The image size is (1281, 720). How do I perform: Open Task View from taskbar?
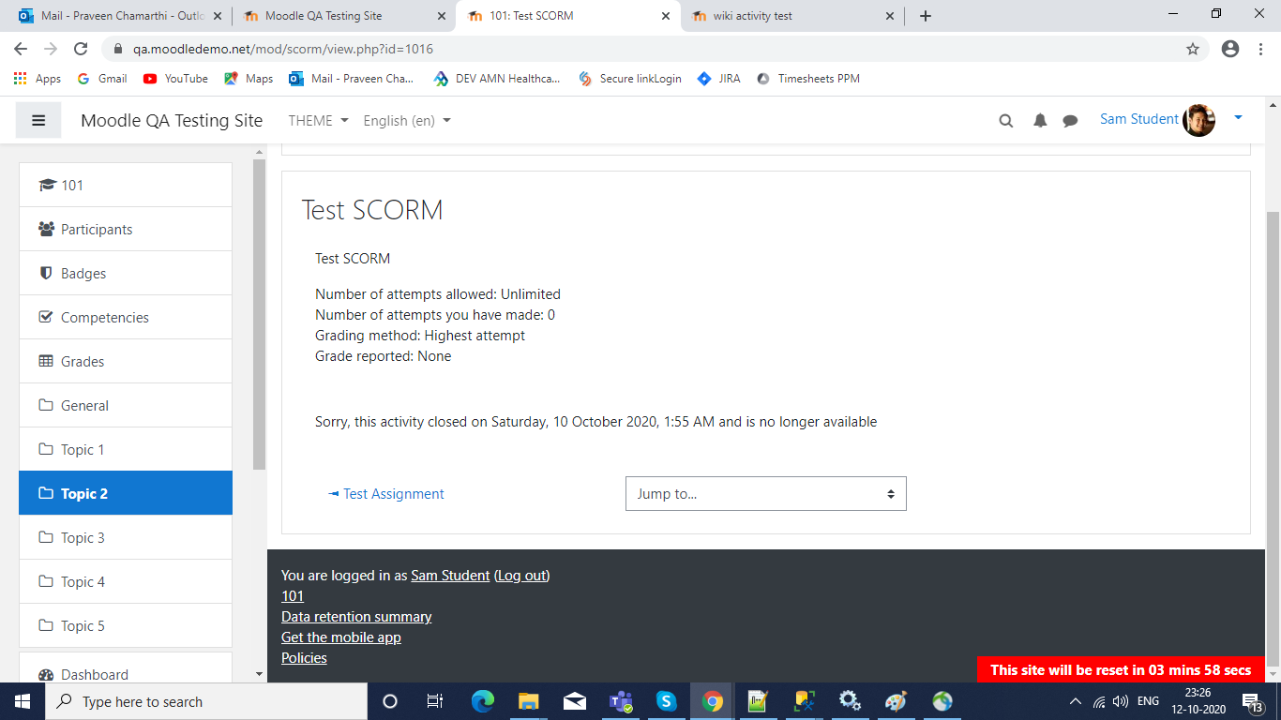[x=435, y=701]
